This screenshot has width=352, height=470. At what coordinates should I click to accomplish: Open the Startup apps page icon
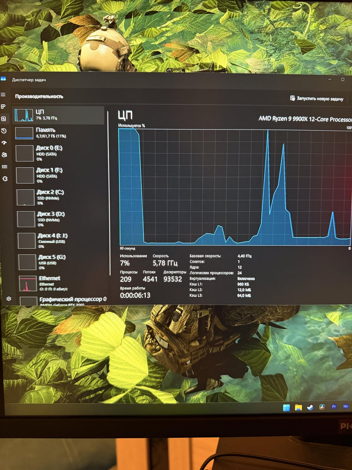tap(4, 143)
